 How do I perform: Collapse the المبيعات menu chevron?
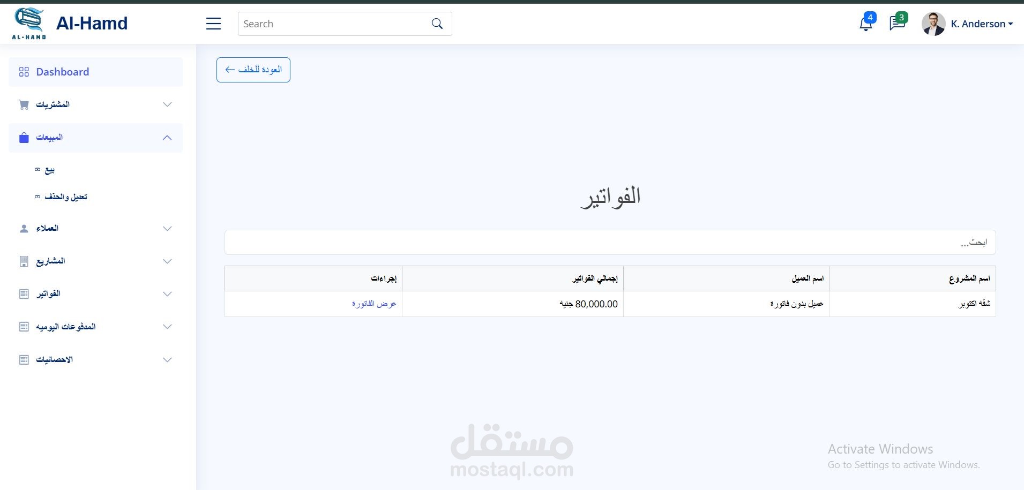pos(167,138)
